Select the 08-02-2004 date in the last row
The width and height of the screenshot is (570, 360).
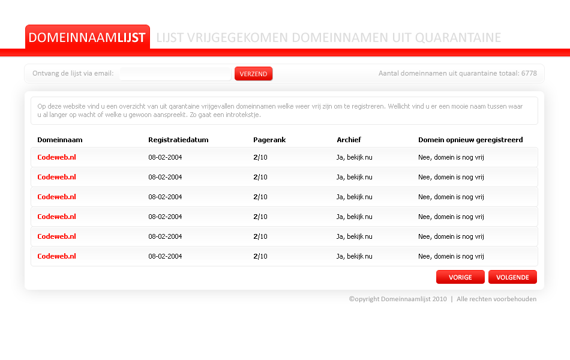[x=165, y=256]
